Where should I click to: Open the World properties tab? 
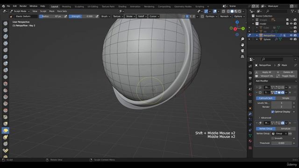click(250, 94)
